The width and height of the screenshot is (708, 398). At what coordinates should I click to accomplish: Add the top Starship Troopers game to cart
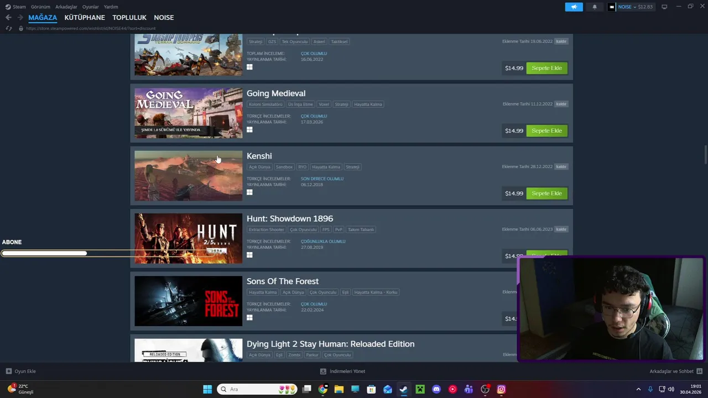click(546, 68)
